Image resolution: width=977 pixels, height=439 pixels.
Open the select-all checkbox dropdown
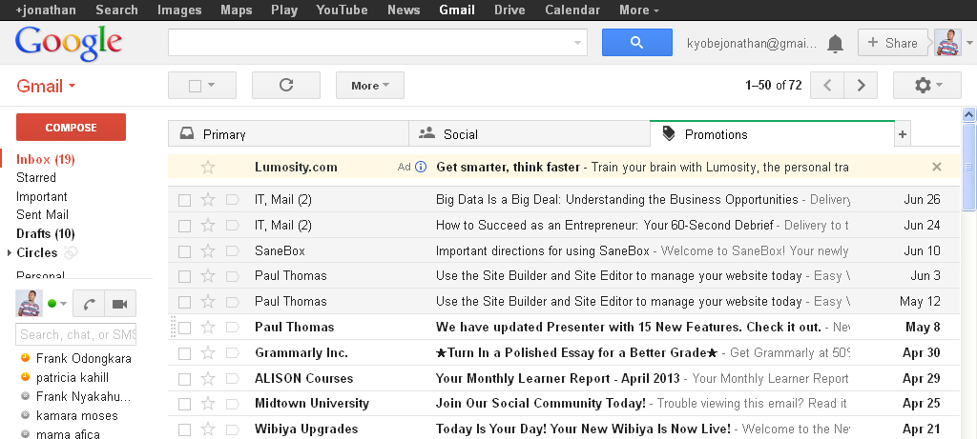202,85
